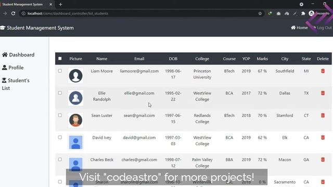Click the email david@gmail.com
This screenshot has height=187, width=333.
coord(139,137)
